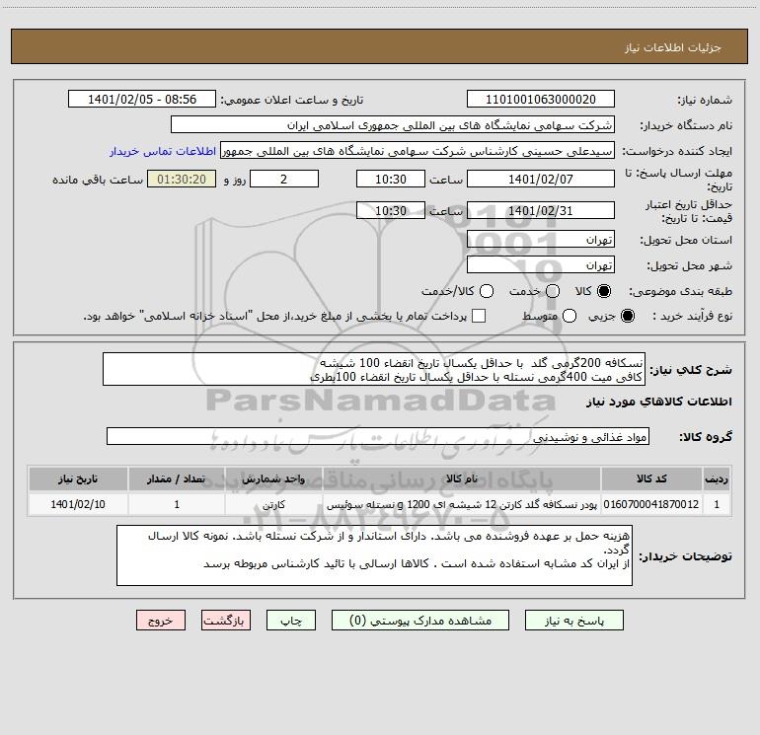
Task: Click the واحد شمارش column header
Action: (273, 478)
